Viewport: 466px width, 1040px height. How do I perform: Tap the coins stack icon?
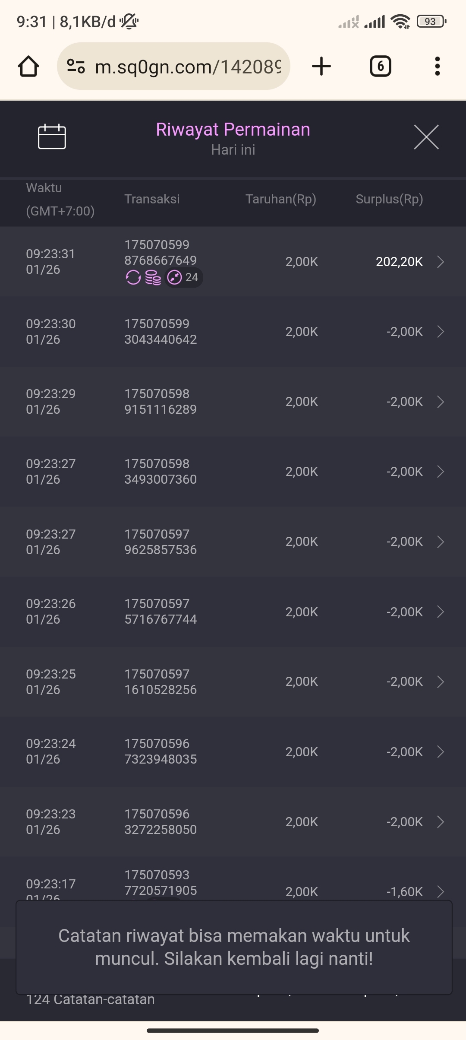(153, 278)
